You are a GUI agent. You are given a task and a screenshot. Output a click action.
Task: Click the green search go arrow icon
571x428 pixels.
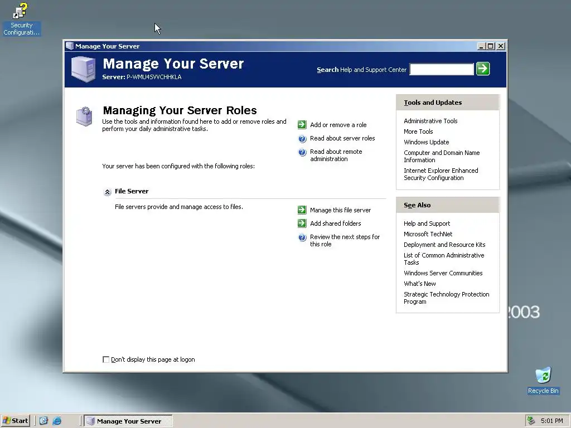[483, 69]
